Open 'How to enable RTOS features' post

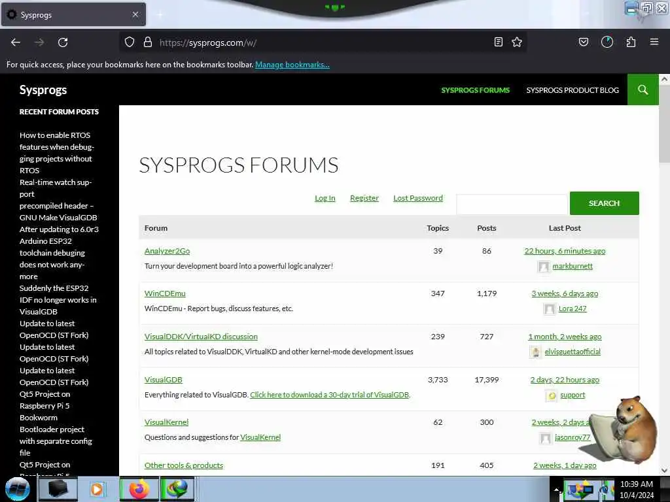(x=56, y=153)
